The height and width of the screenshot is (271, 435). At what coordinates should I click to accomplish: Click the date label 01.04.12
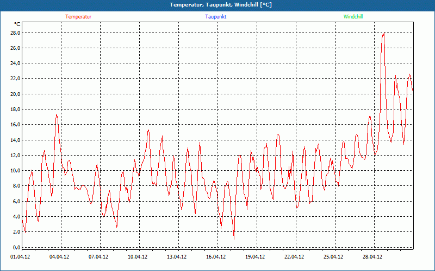pos(20,257)
